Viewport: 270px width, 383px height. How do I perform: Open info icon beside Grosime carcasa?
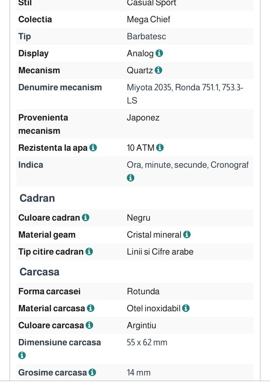(x=92, y=372)
